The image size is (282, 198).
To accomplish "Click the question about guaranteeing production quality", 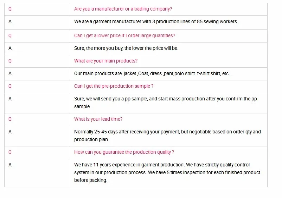I will (124, 152).
